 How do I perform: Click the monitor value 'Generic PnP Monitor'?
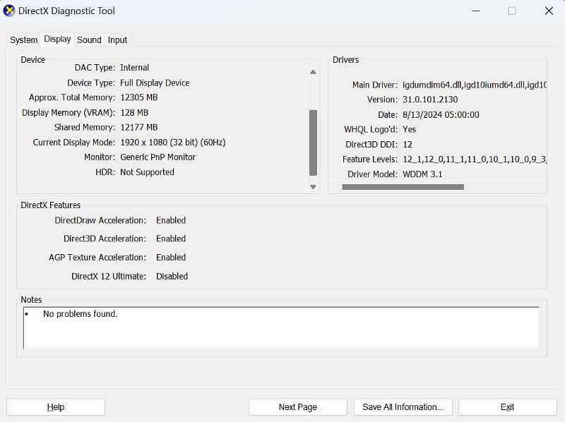(x=157, y=157)
